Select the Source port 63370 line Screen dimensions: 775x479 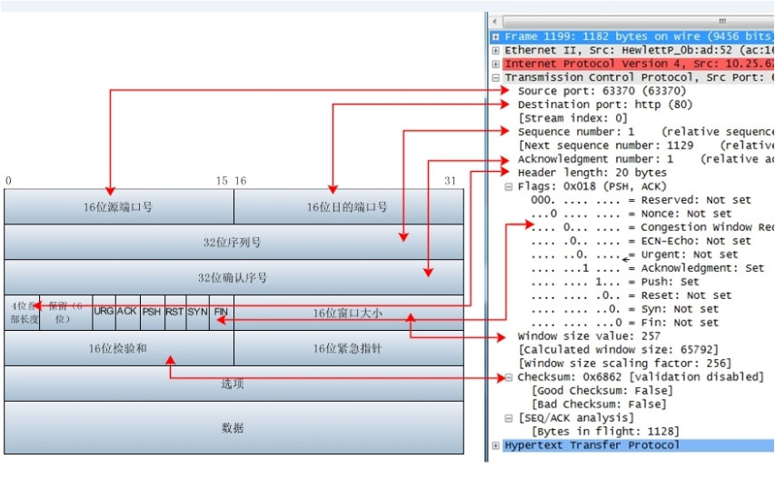point(601,91)
